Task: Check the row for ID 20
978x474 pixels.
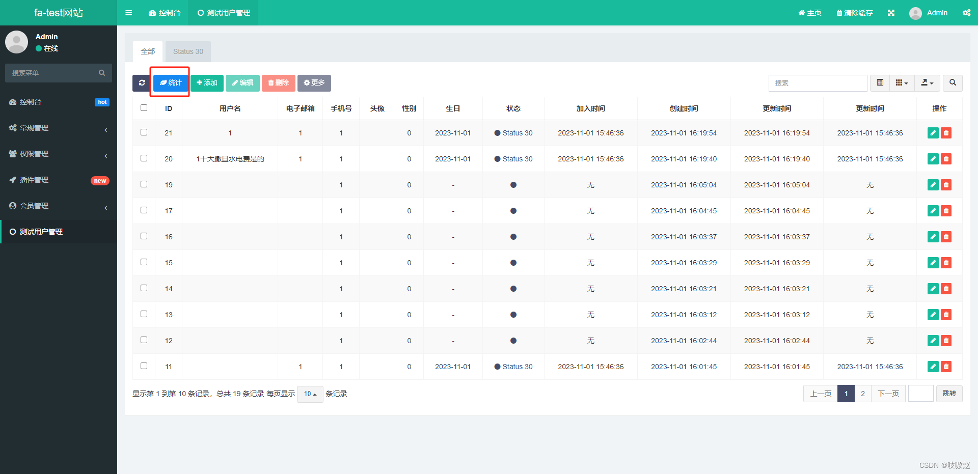Action: click(x=144, y=158)
